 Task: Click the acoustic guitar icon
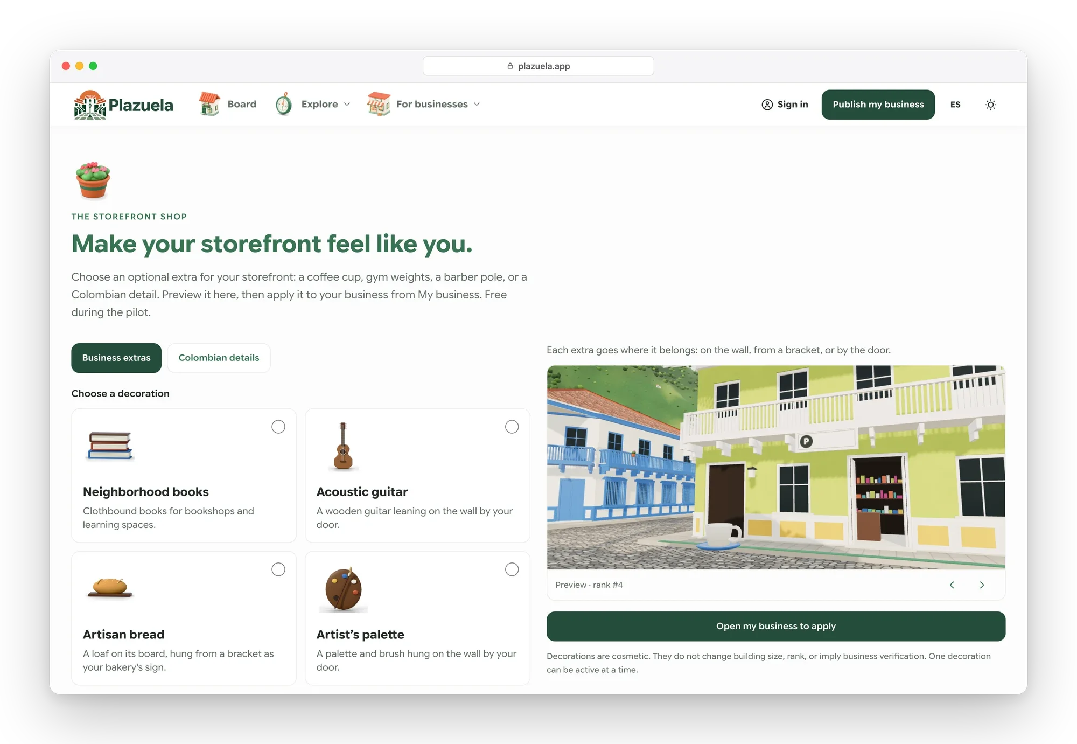click(343, 447)
